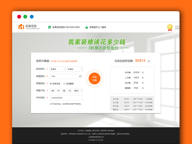Select the 旧房翻新 radio option

click(x=64, y=84)
